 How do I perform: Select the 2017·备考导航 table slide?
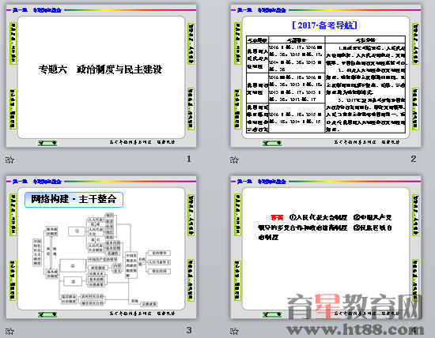click(x=326, y=76)
